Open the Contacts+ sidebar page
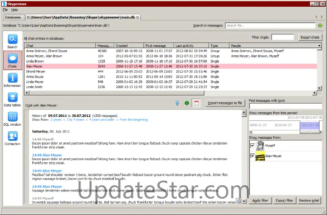This screenshot has height=215, width=327. tap(12, 138)
